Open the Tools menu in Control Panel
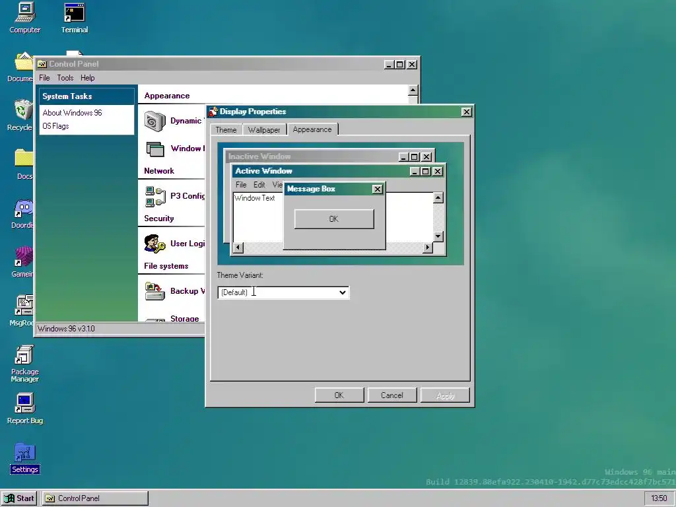 pos(65,78)
